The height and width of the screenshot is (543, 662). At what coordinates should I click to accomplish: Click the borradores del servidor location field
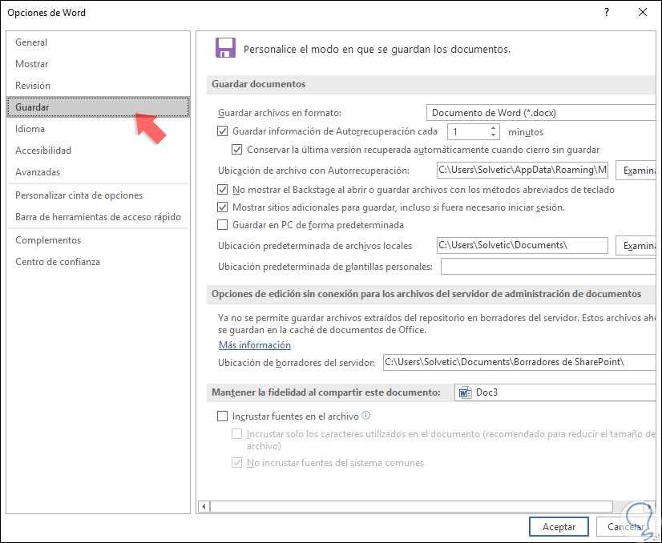519,362
